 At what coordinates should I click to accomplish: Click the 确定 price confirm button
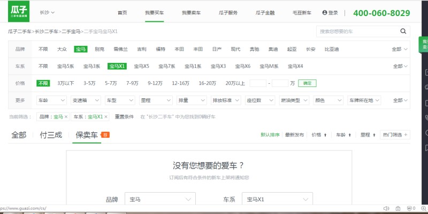point(307,83)
